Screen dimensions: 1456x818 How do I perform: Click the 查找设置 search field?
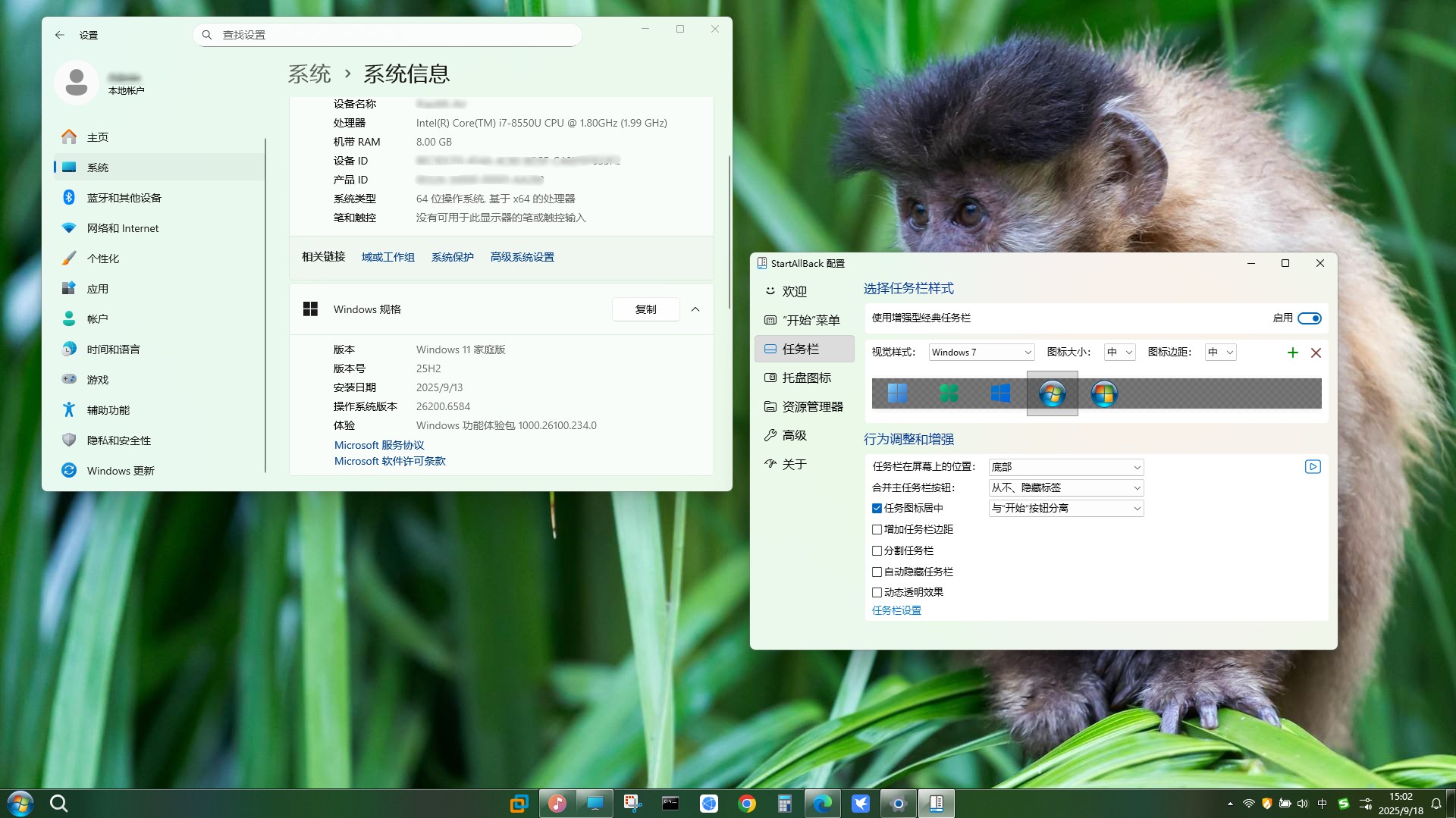[x=388, y=35]
